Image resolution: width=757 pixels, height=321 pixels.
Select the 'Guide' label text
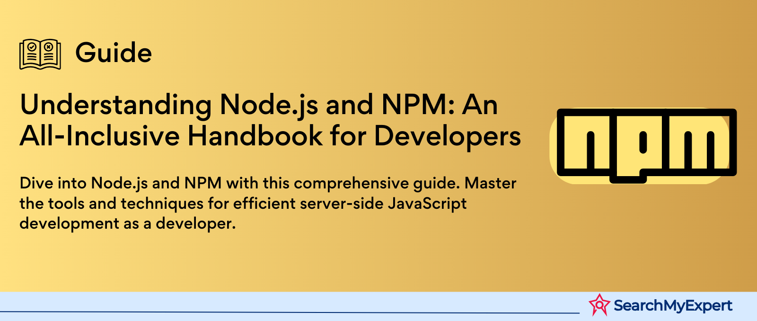(114, 53)
